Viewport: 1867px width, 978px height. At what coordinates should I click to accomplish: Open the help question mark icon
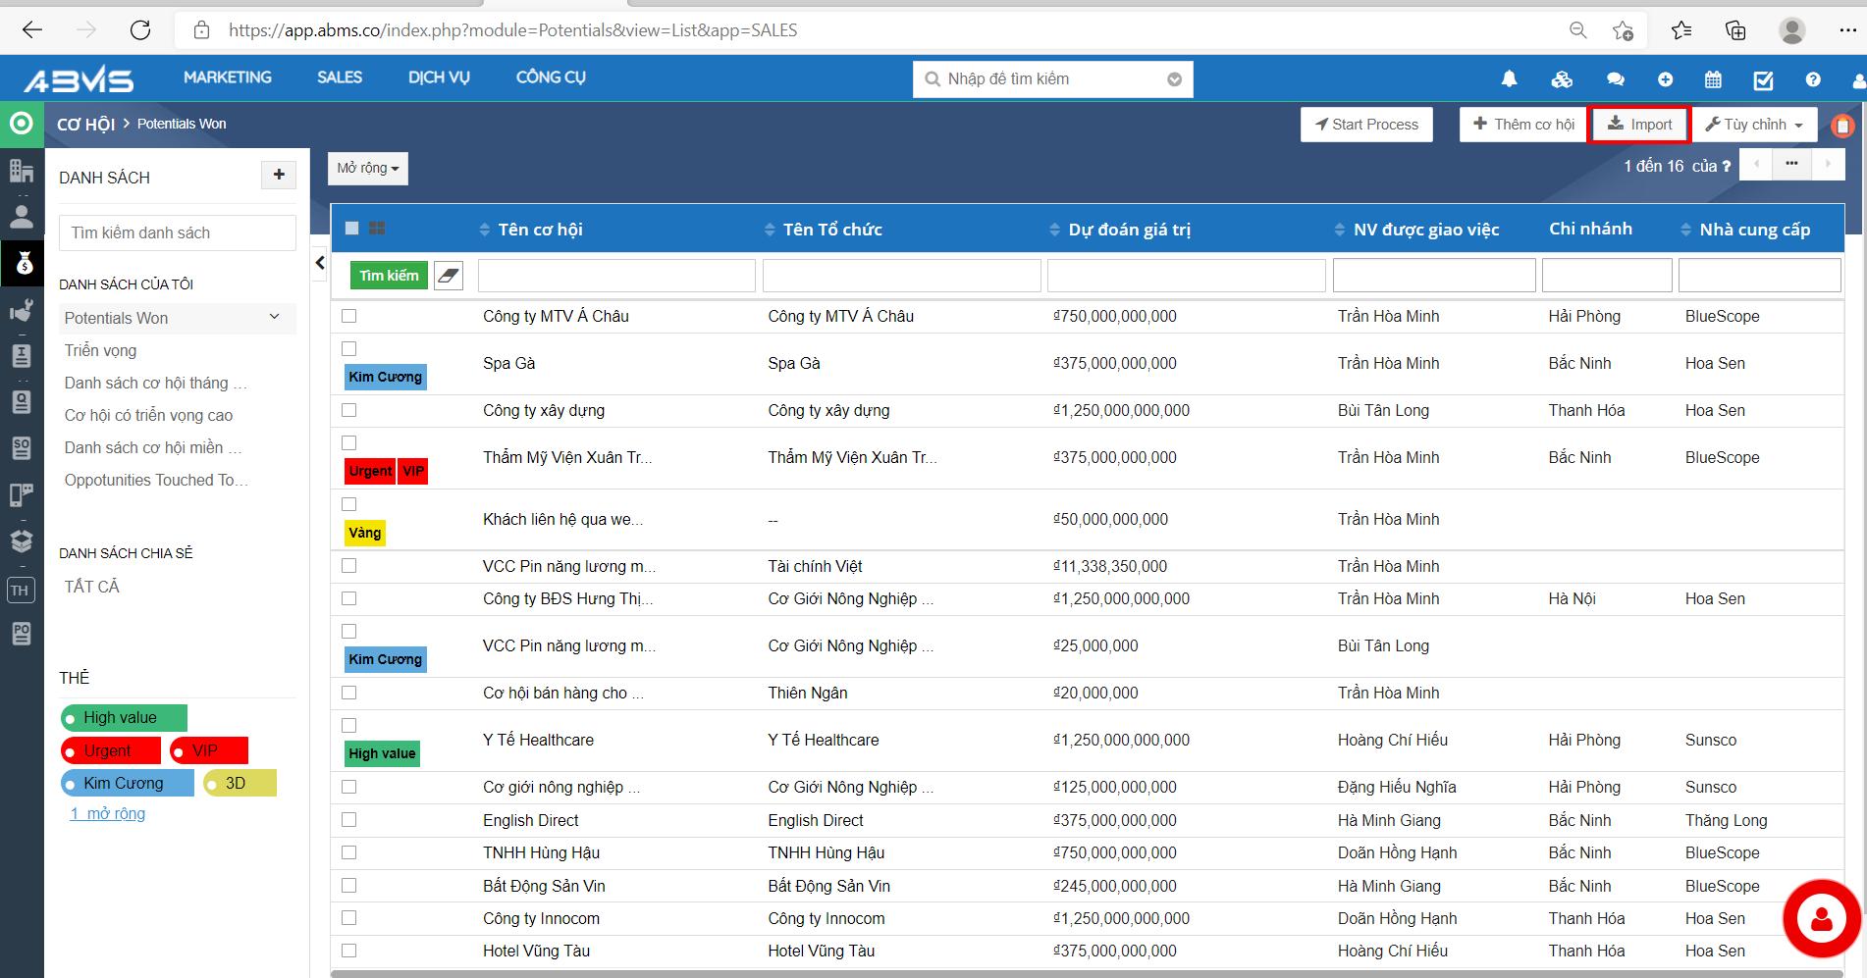point(1813,79)
